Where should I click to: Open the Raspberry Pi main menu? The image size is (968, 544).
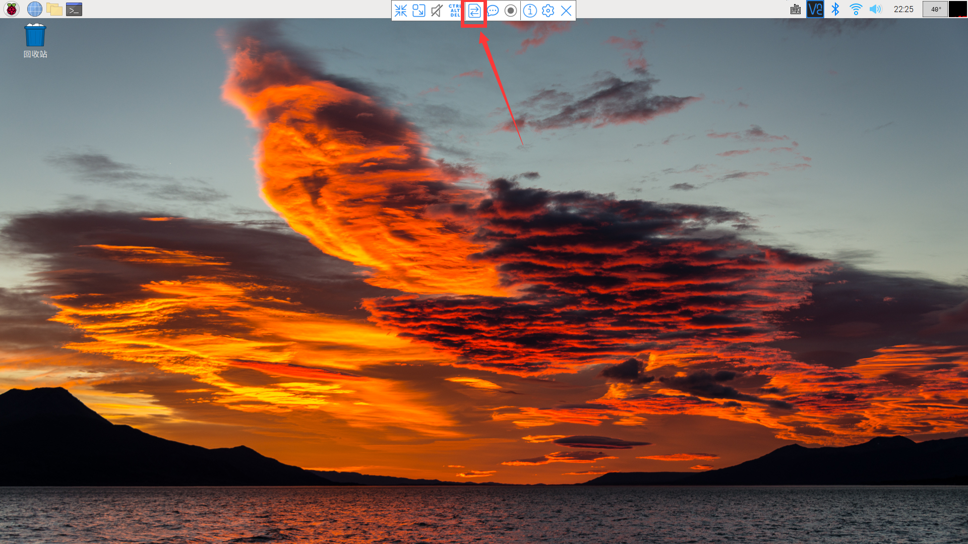pos(12,9)
